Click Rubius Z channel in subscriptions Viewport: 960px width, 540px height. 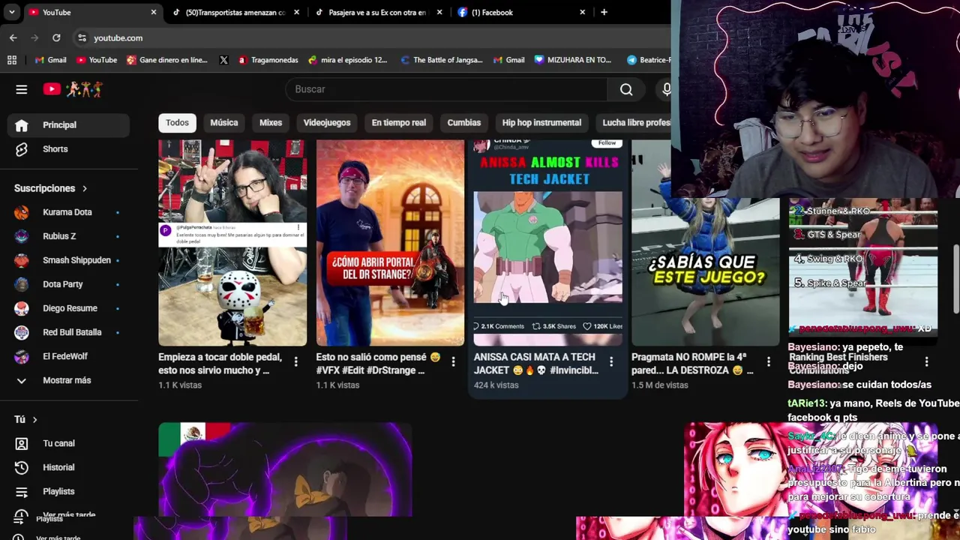tap(69, 236)
